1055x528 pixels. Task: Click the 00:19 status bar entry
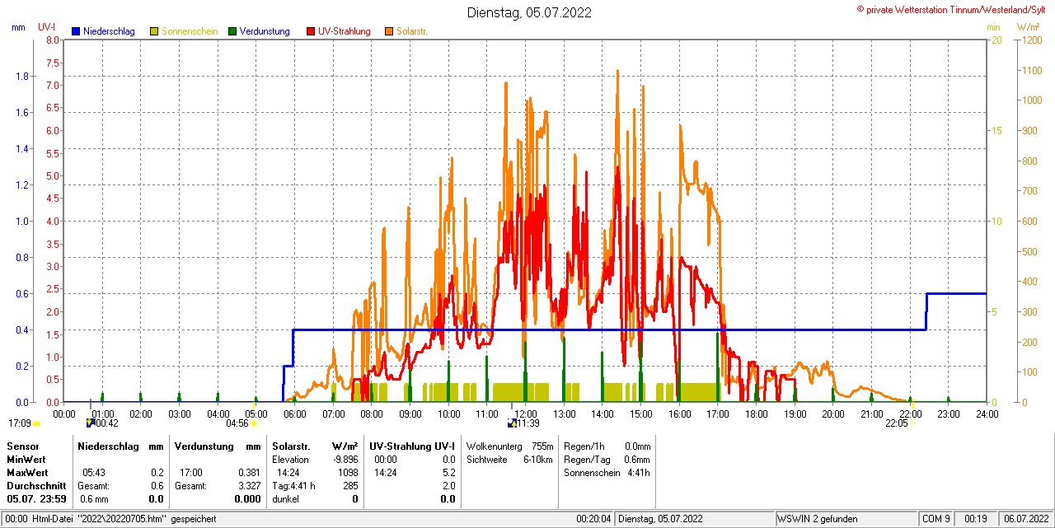[x=975, y=519]
